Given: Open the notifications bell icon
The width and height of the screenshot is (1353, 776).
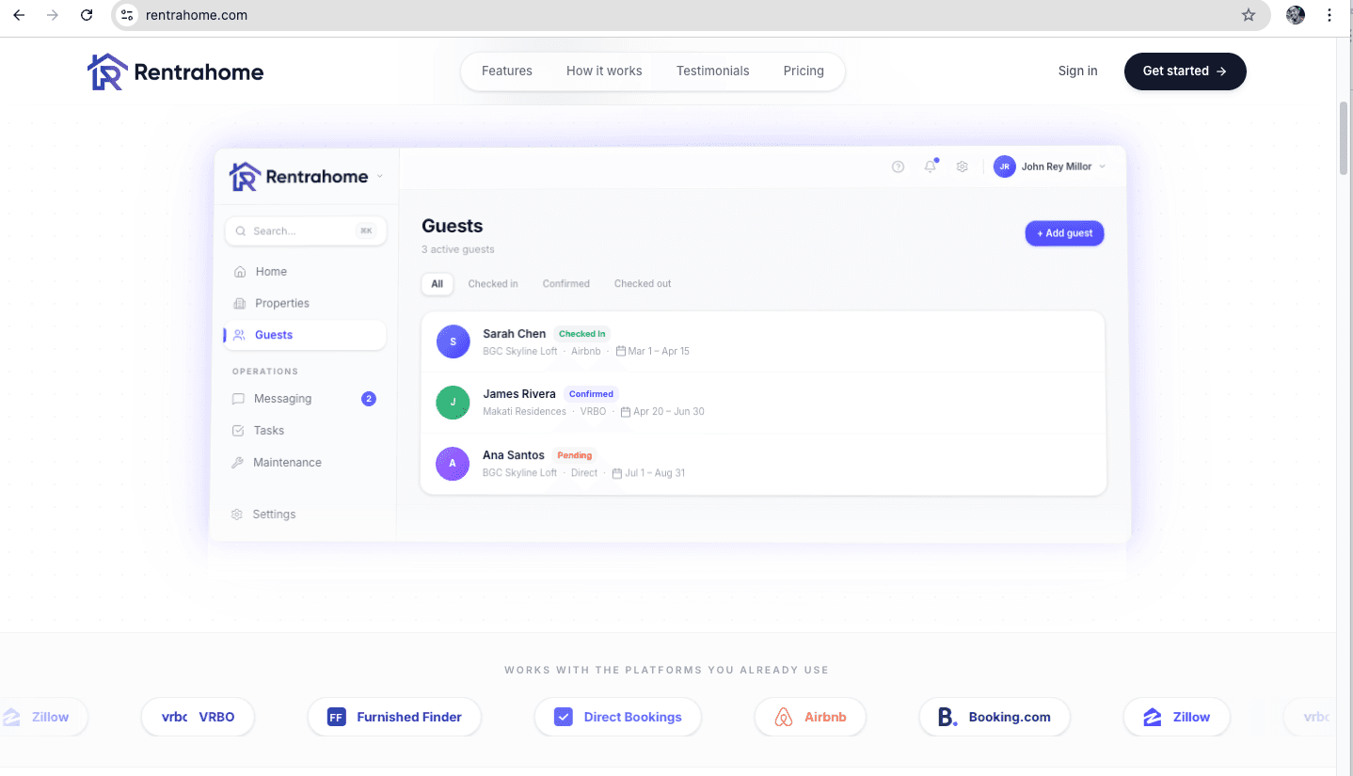Looking at the screenshot, I should (930, 166).
